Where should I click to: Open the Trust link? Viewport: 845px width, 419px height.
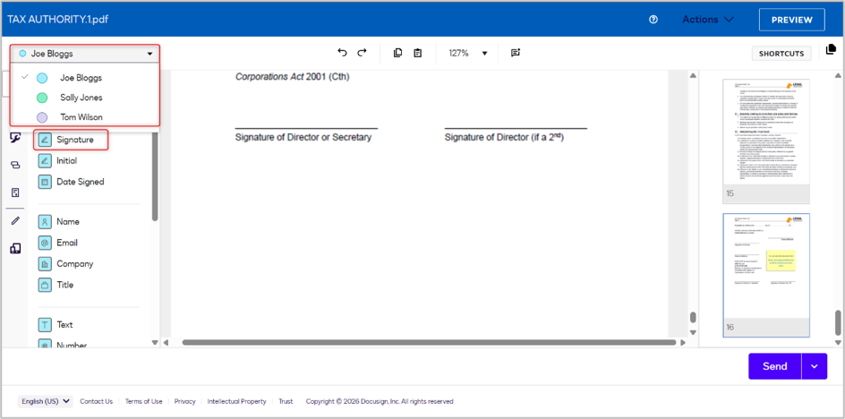[286, 401]
